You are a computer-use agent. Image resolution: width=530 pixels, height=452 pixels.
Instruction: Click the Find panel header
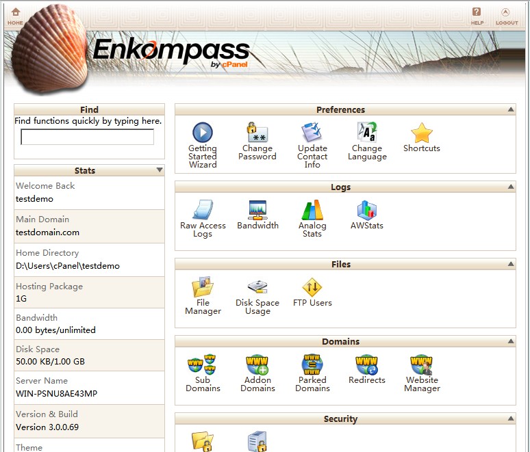pos(89,109)
